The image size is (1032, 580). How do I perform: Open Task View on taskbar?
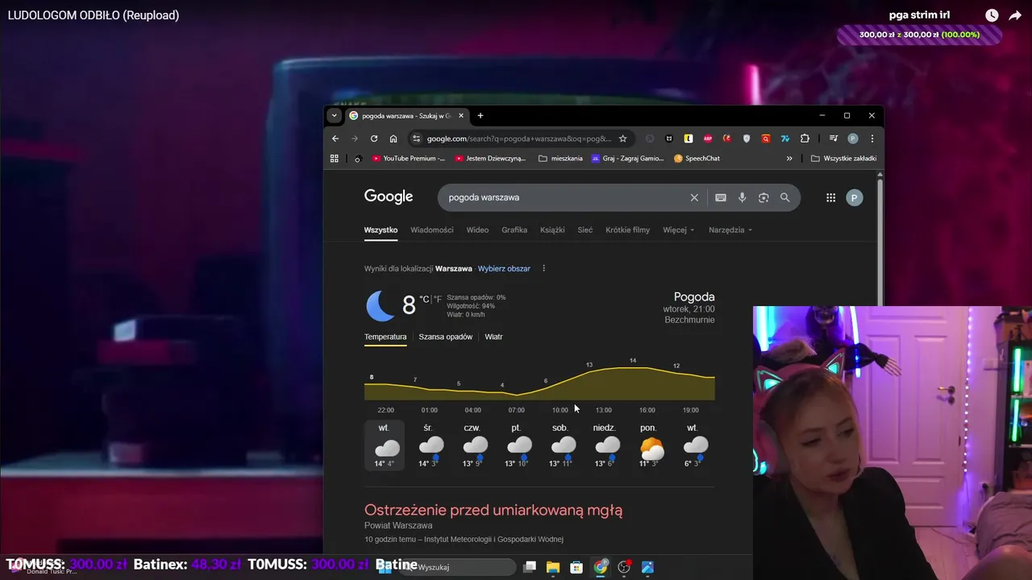point(530,567)
